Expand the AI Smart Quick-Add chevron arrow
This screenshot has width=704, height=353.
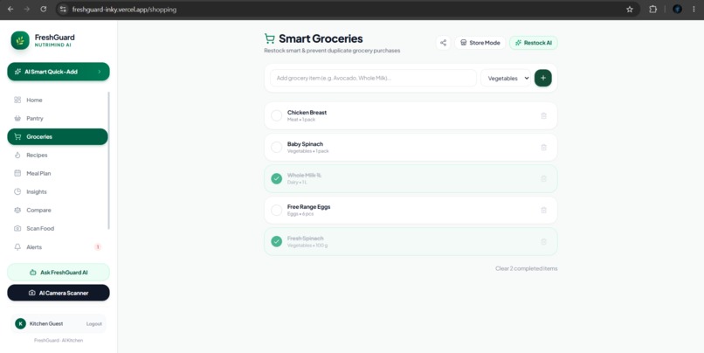click(x=100, y=72)
